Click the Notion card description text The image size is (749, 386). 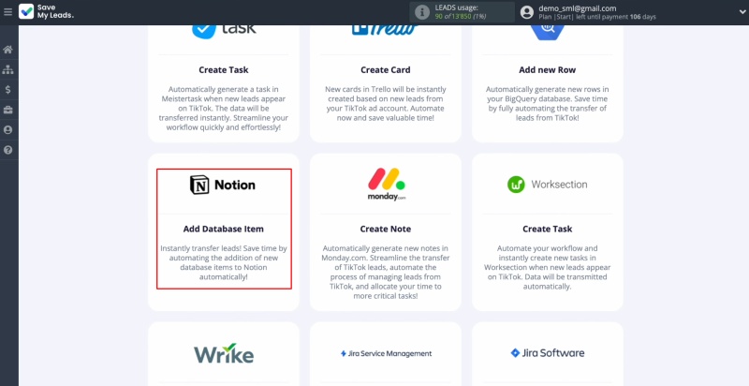[224, 262]
